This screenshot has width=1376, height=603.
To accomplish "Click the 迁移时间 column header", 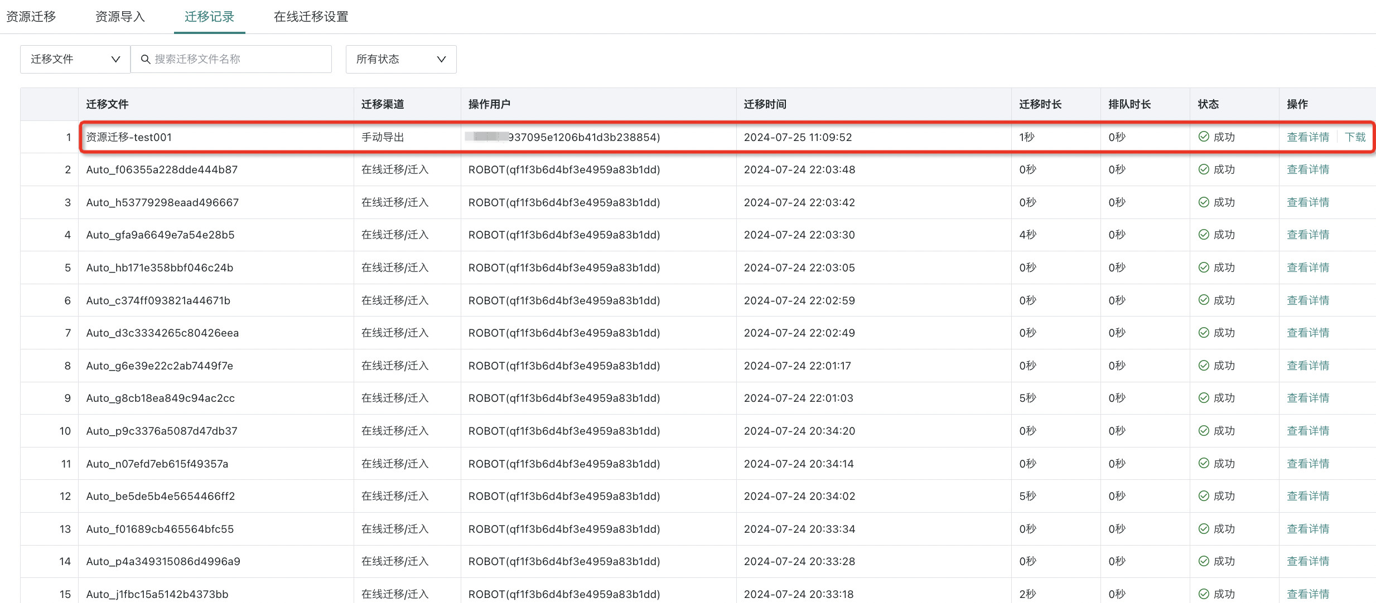I will (765, 104).
